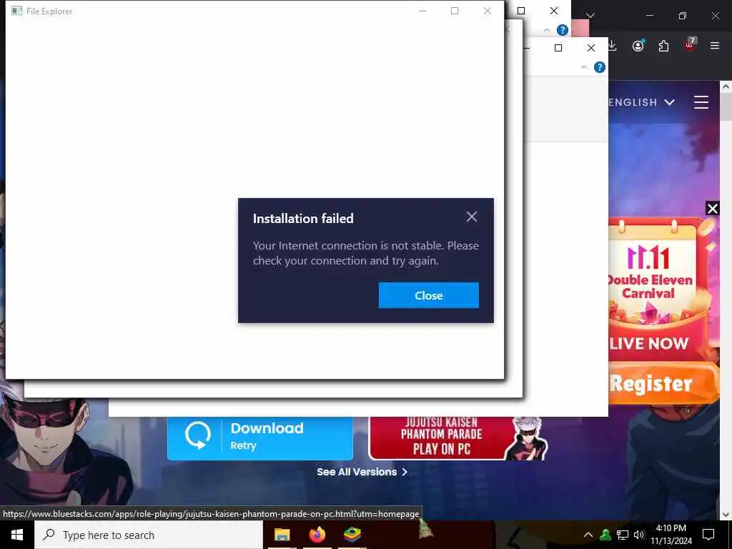The height and width of the screenshot is (549, 732).
Task: Click the Type here to search box
Action: [149, 535]
